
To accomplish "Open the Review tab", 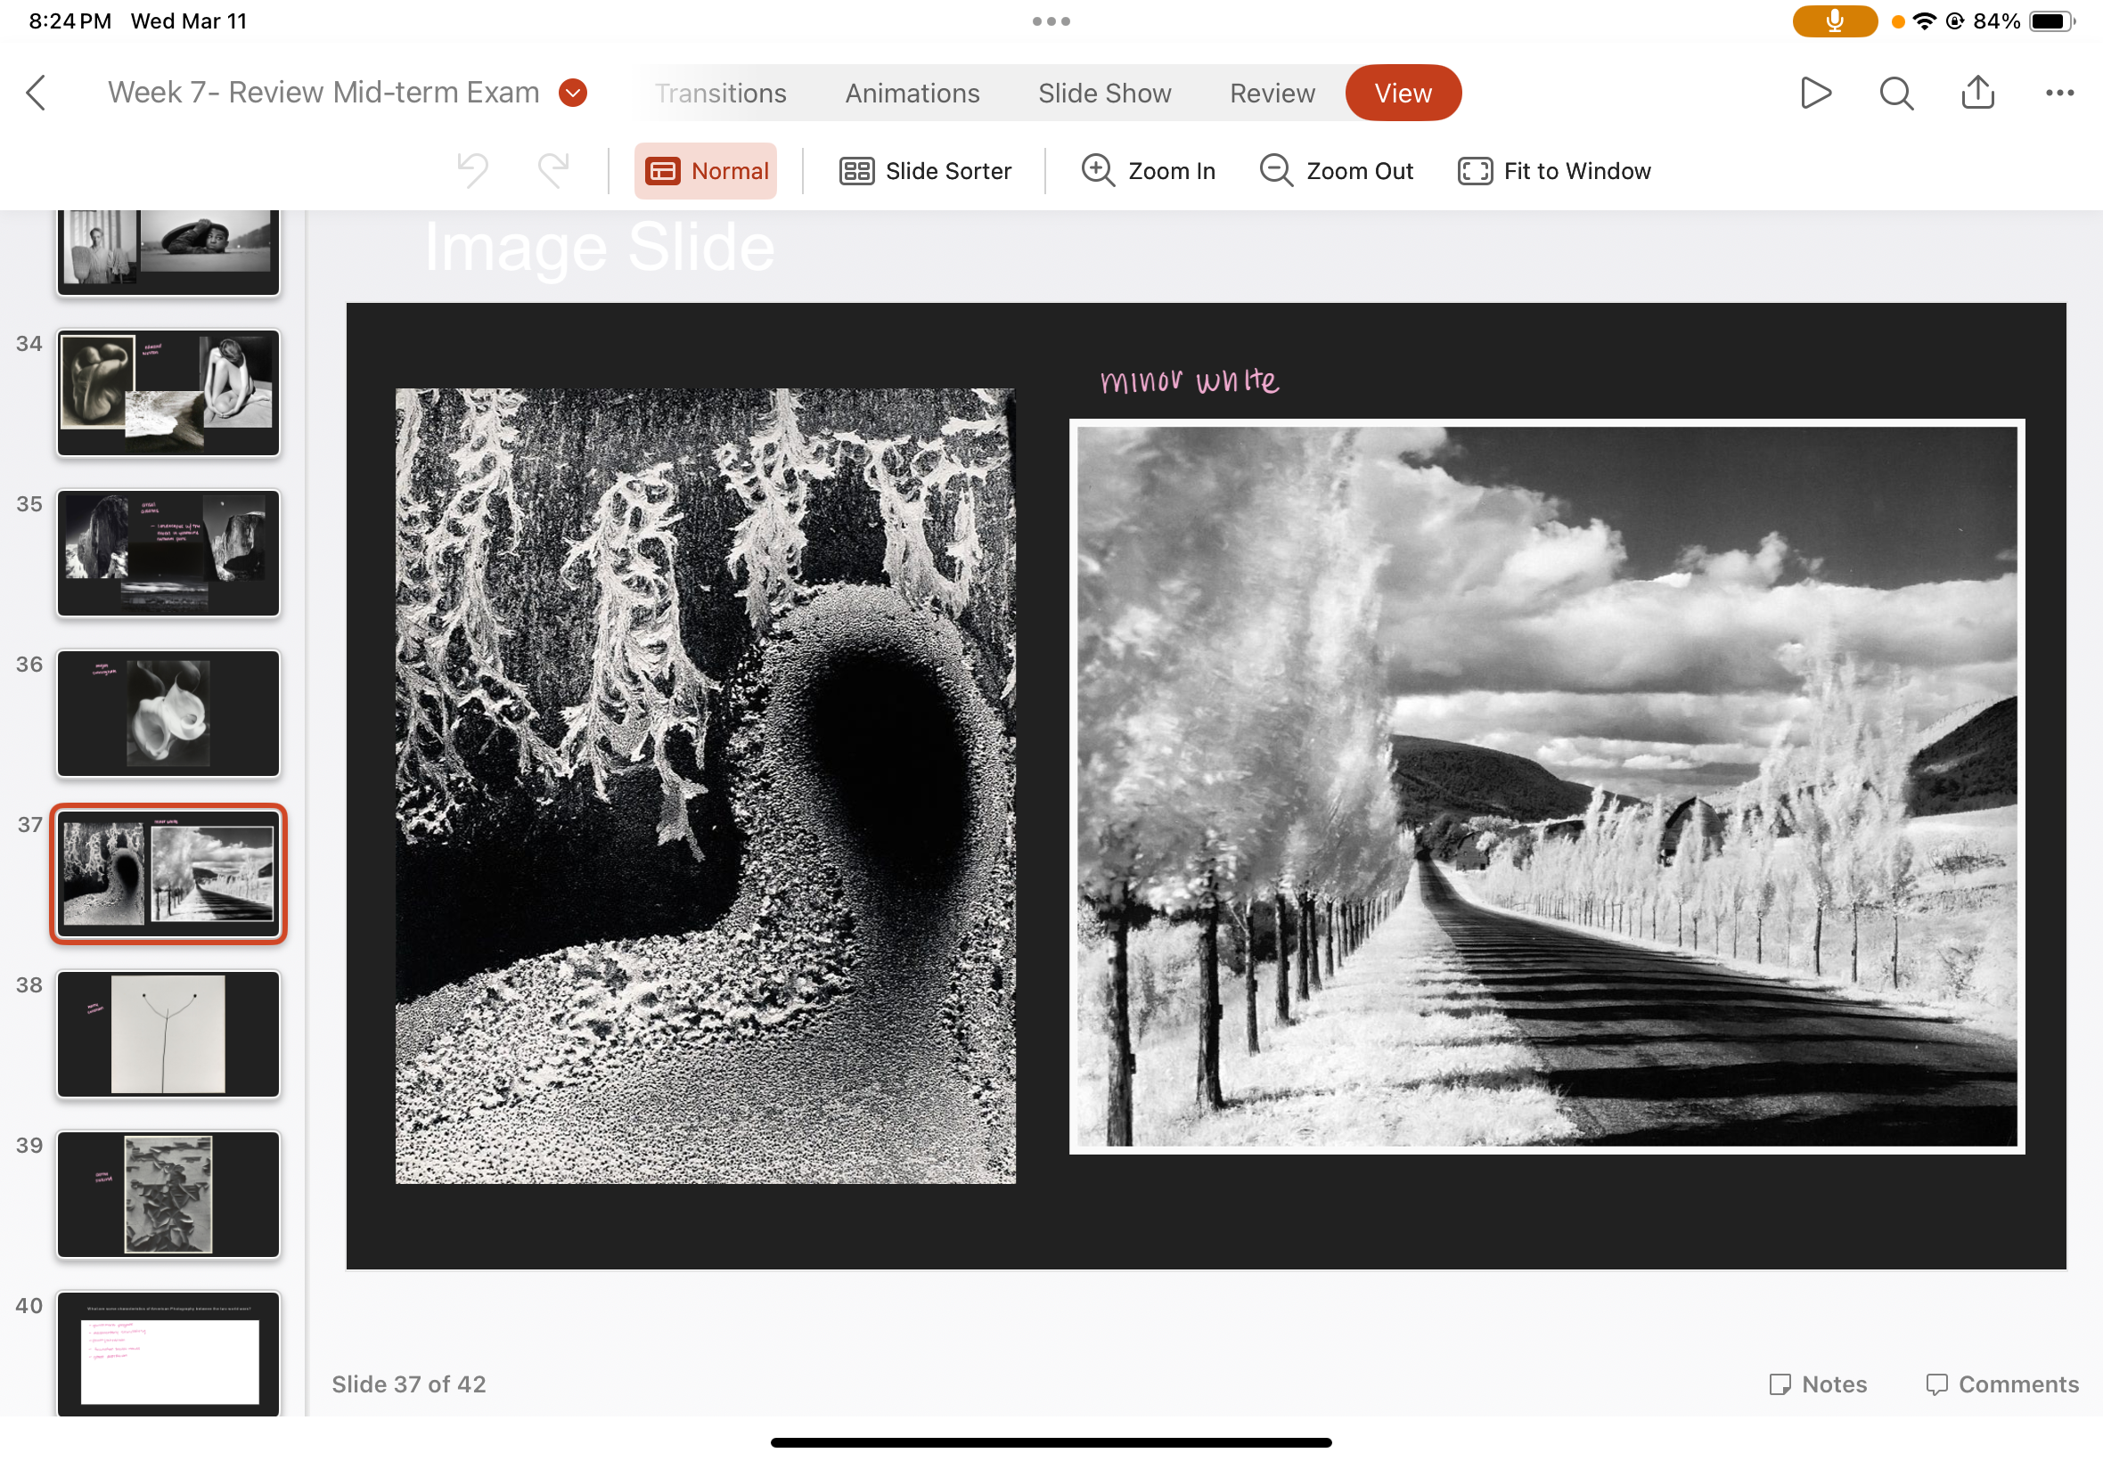I will pos(1272,94).
